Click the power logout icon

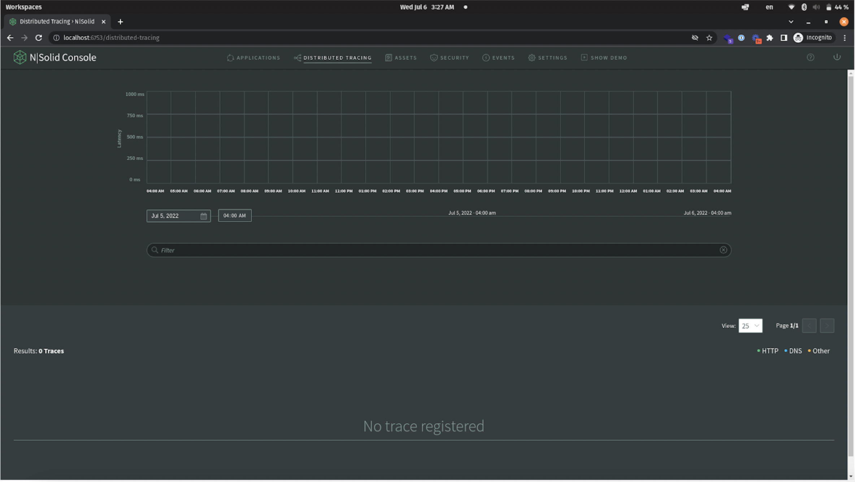pyautogui.click(x=837, y=57)
